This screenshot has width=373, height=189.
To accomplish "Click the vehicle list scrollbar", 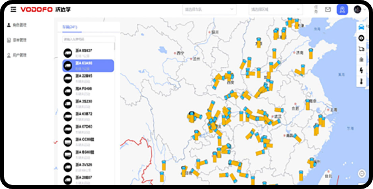I will [x=115, y=46].
